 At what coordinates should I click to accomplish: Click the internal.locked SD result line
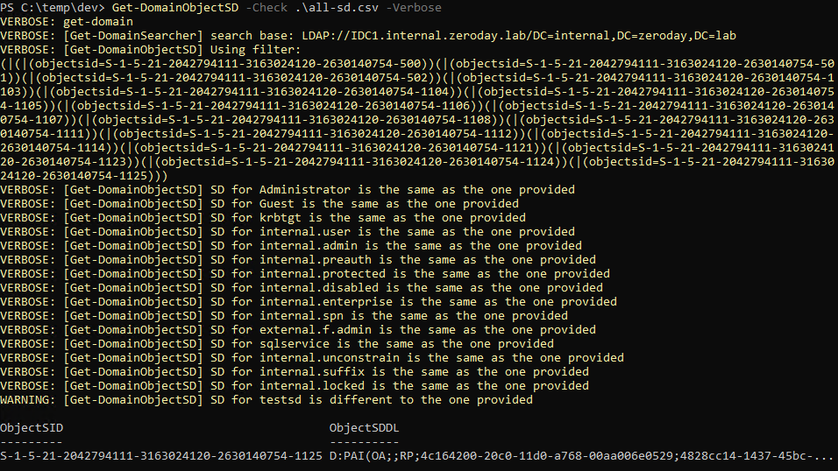pos(295,385)
